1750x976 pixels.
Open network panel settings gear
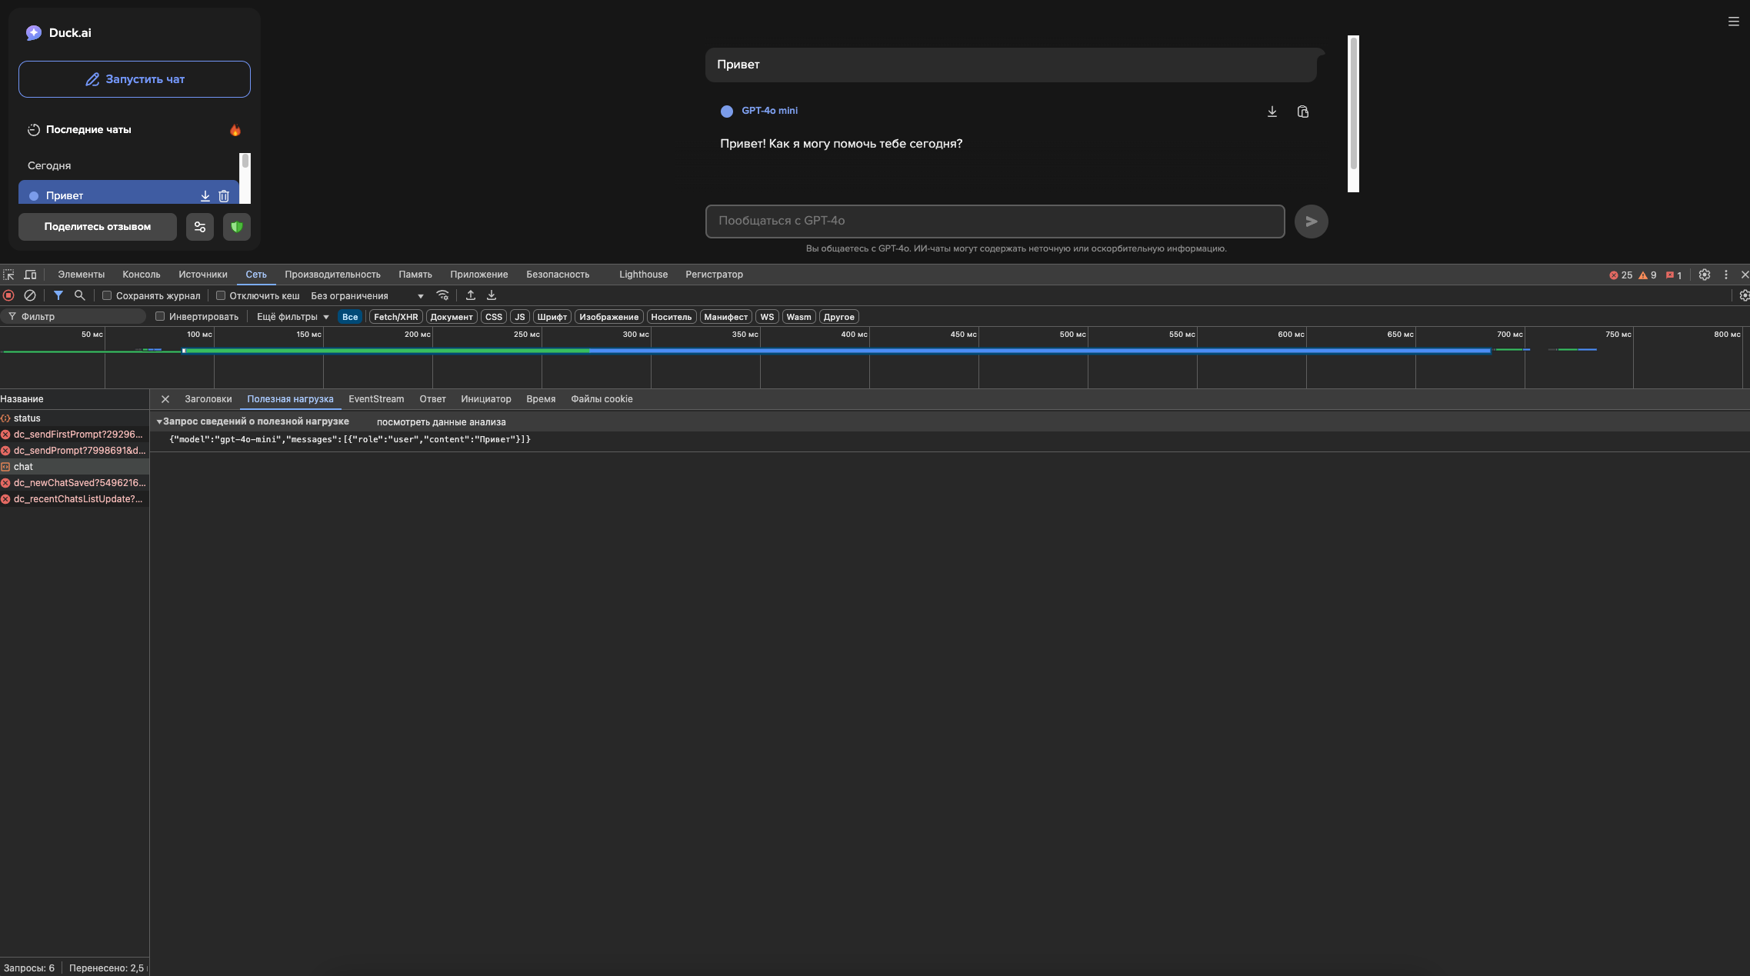click(1745, 295)
